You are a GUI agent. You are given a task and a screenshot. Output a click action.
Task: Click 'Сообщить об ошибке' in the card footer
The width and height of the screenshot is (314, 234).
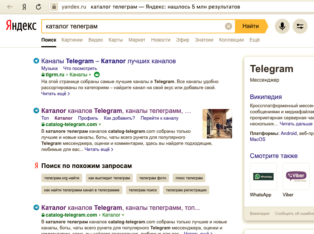[294, 213]
